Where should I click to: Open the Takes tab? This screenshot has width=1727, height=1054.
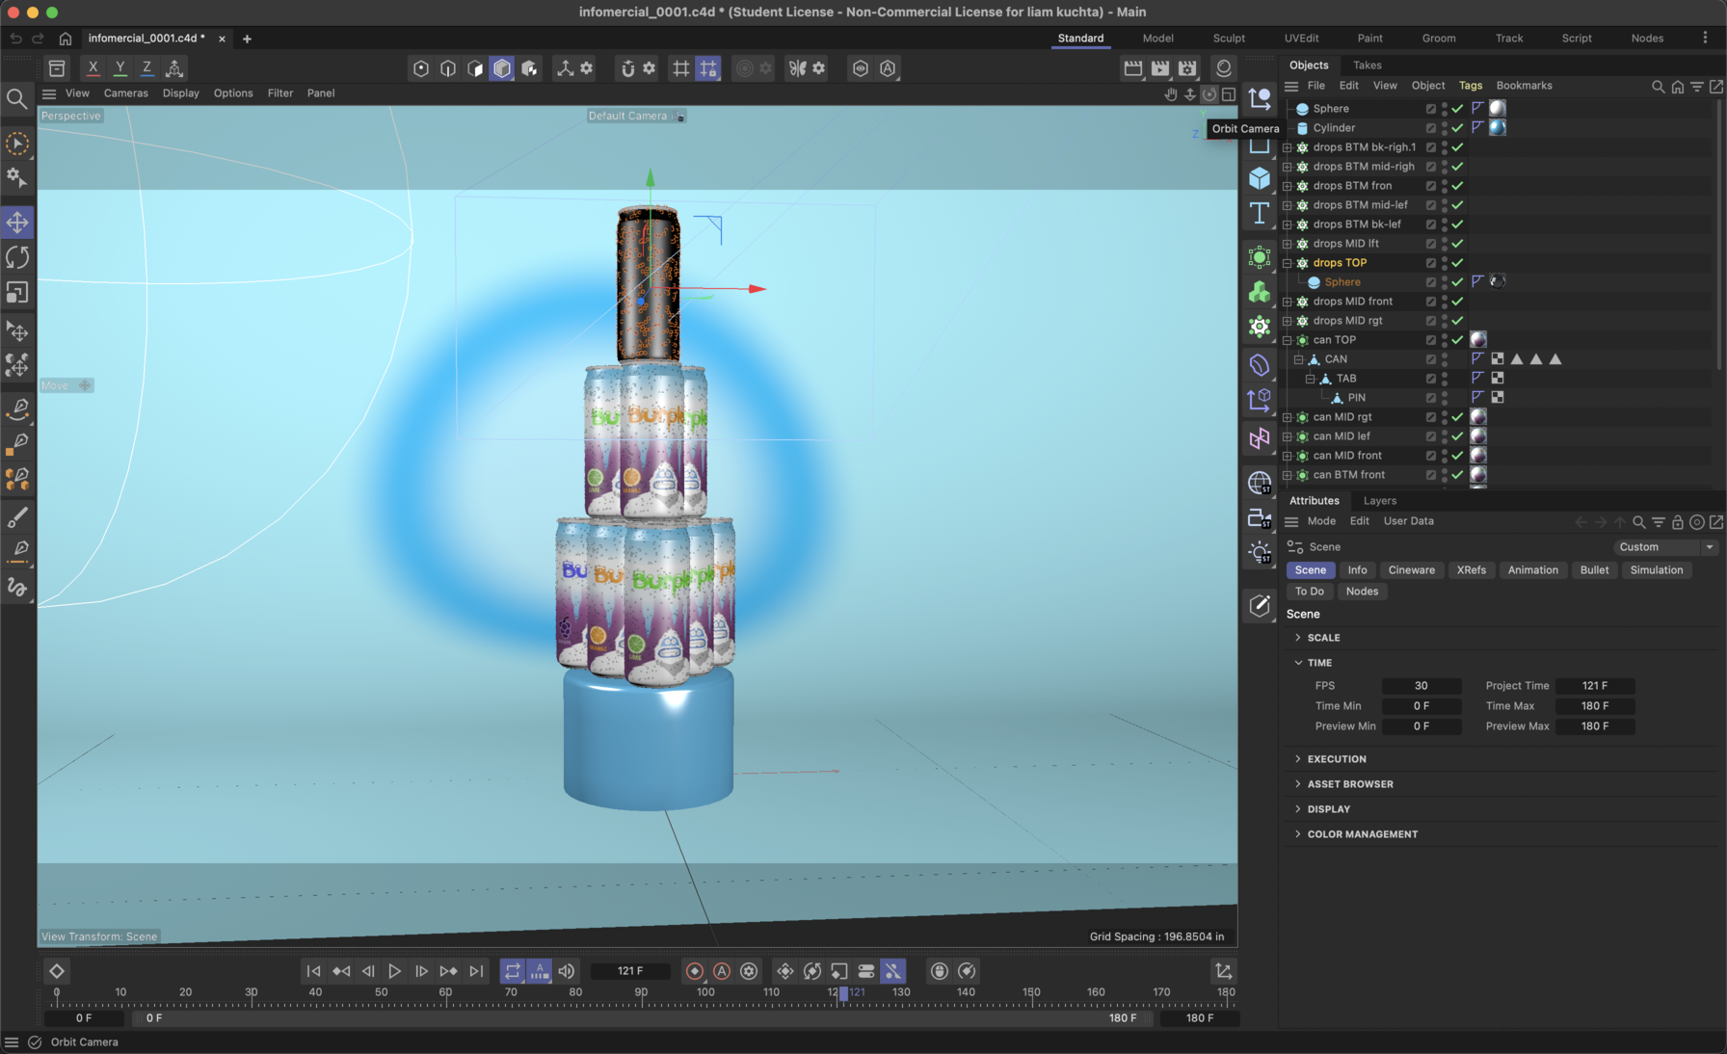(x=1367, y=66)
